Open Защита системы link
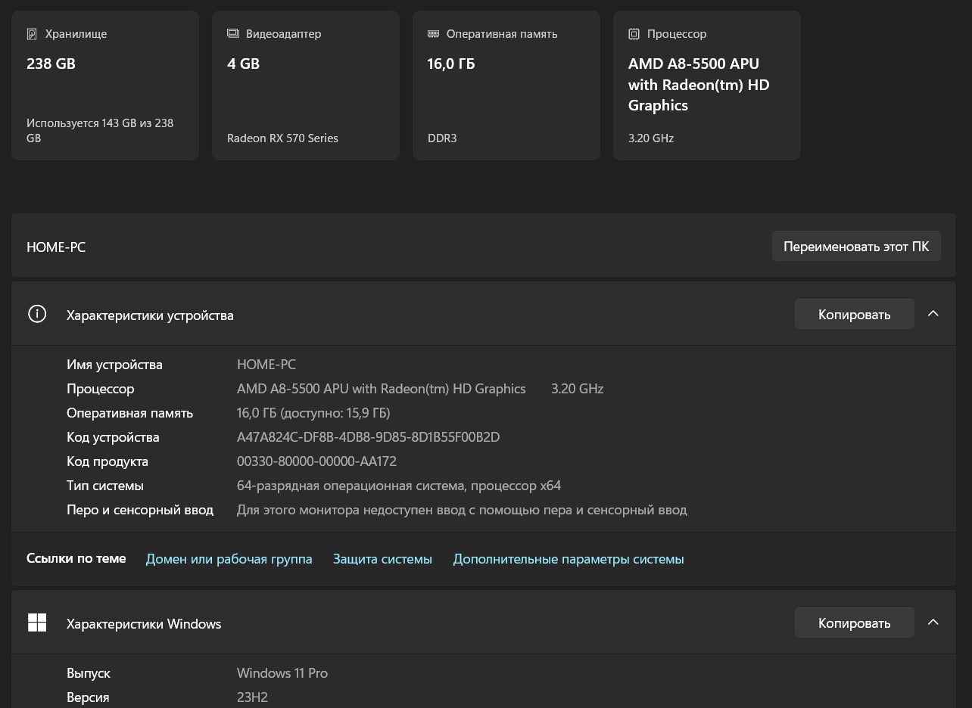The height and width of the screenshot is (708, 972). click(382, 559)
